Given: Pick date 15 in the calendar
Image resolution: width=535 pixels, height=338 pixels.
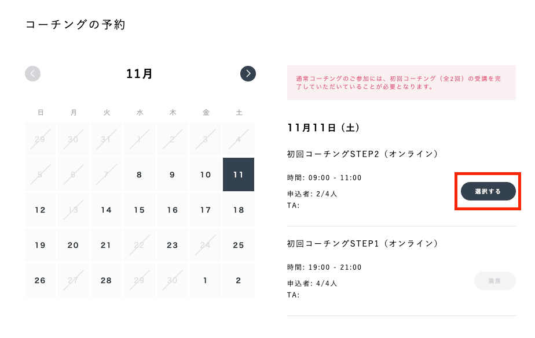Looking at the screenshot, I should coord(139,210).
